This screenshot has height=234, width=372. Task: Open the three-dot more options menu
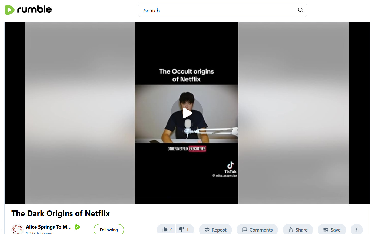[x=357, y=230]
